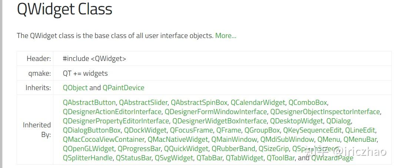Open the QOpenGLWidget link
The width and height of the screenshot is (397, 168).
(x=88, y=148)
